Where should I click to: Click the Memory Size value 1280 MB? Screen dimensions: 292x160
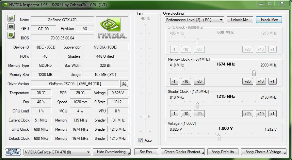(45, 75)
